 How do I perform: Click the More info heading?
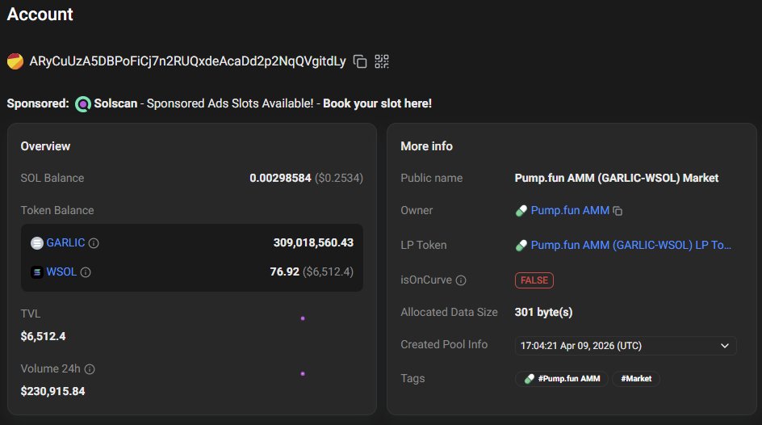tap(427, 146)
